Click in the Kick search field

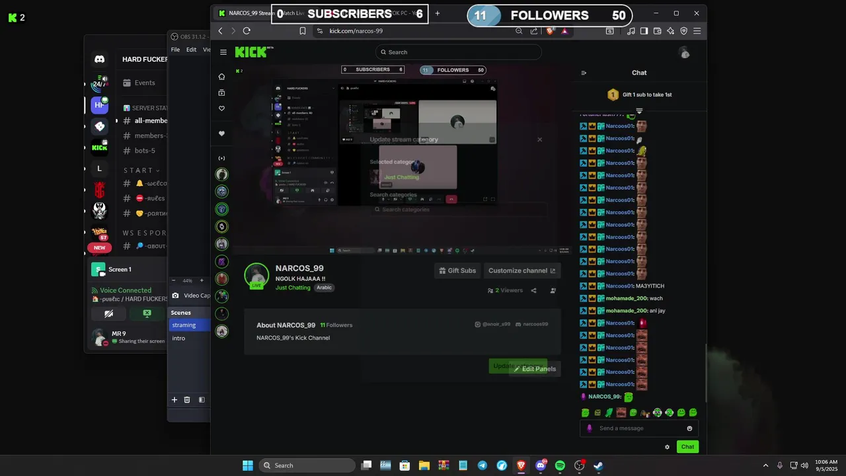point(459,52)
